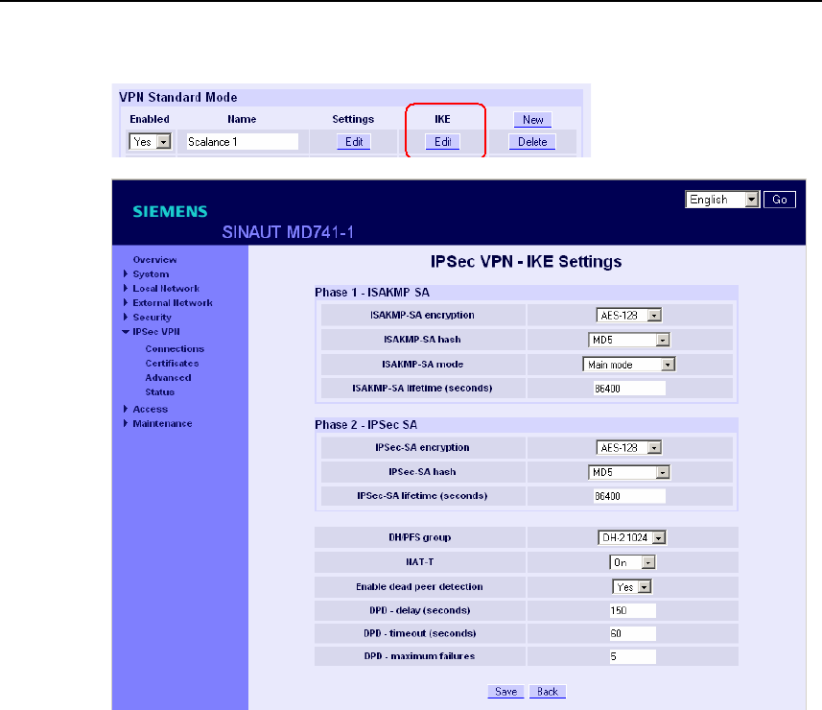Screen dimensions: 822x710
Task: Open ISAKMP-SA encryption AES-128 dropdown
Action: (x=629, y=315)
